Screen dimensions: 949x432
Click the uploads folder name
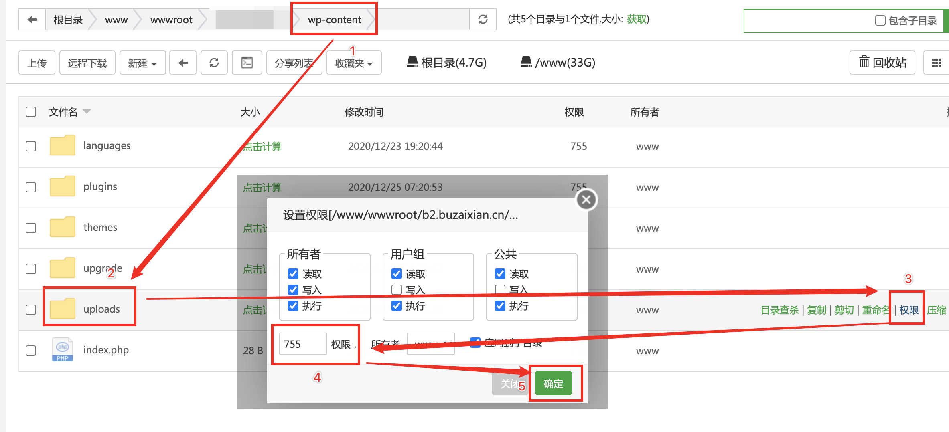(101, 309)
